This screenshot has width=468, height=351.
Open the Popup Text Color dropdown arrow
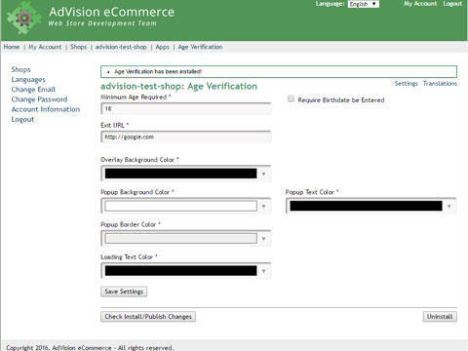pos(448,206)
